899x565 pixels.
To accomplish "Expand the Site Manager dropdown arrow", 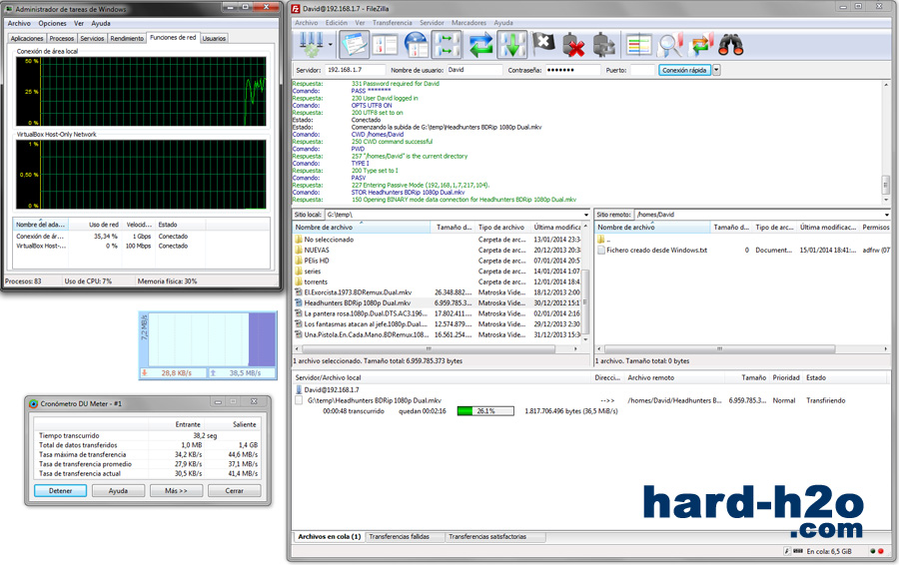I will [x=331, y=45].
